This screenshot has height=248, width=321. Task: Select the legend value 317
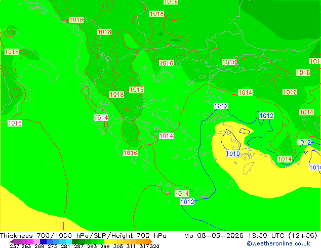(144, 246)
